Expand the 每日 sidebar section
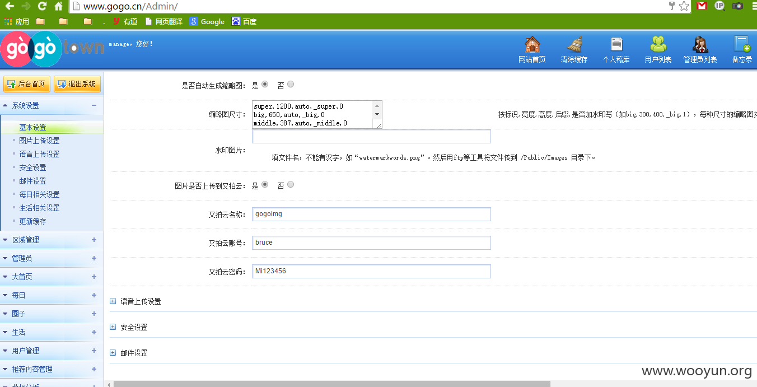This screenshot has height=387, width=757. [94, 295]
